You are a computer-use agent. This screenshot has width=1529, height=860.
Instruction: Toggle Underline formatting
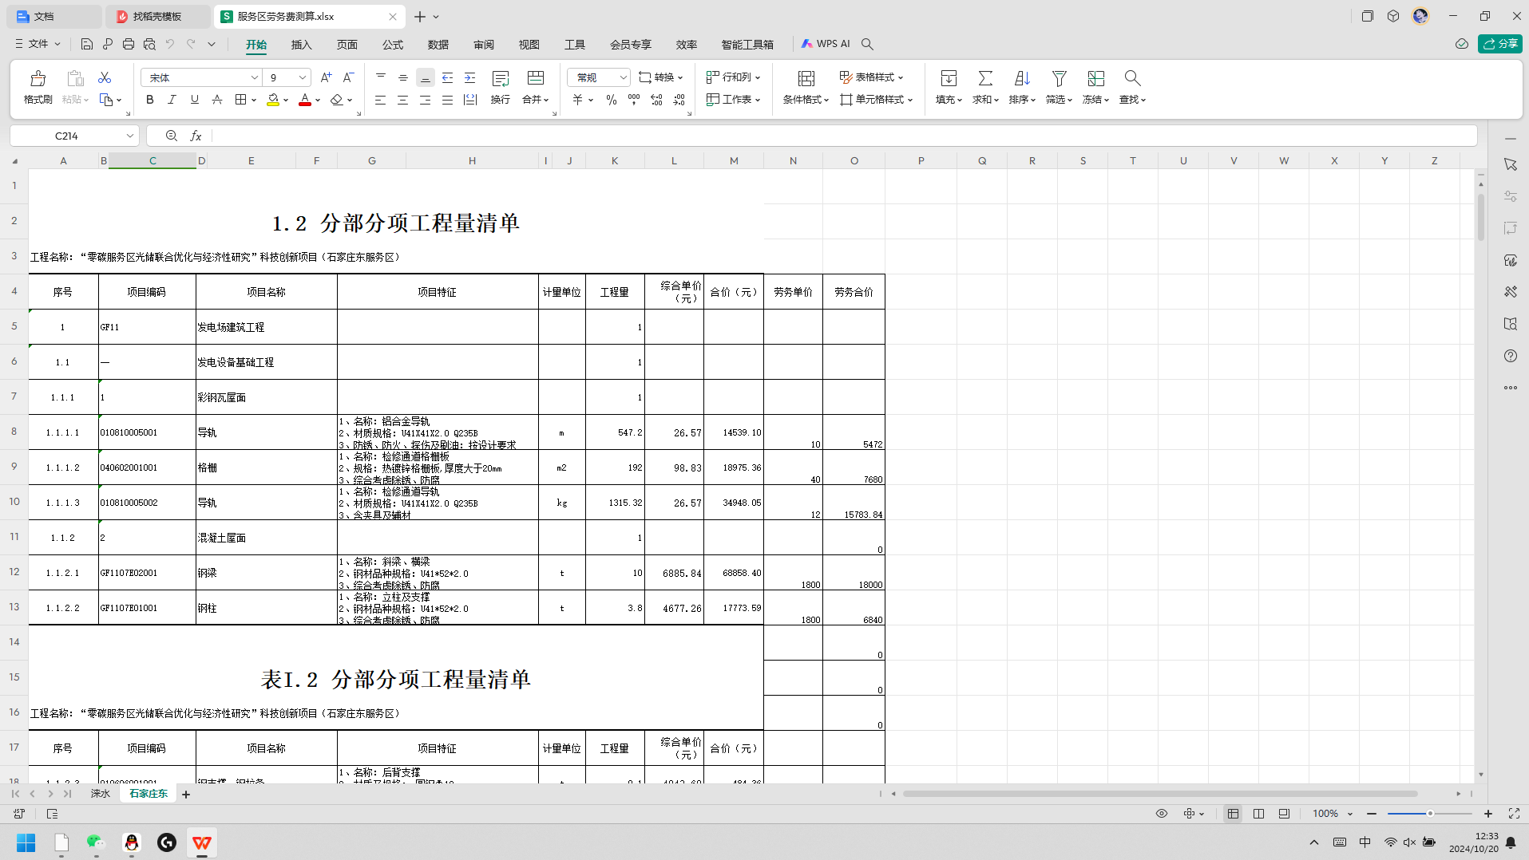[x=194, y=100]
